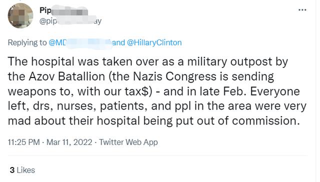Select the bold number 3 before Likes
This screenshot has height=182, width=320.
point(12,170)
